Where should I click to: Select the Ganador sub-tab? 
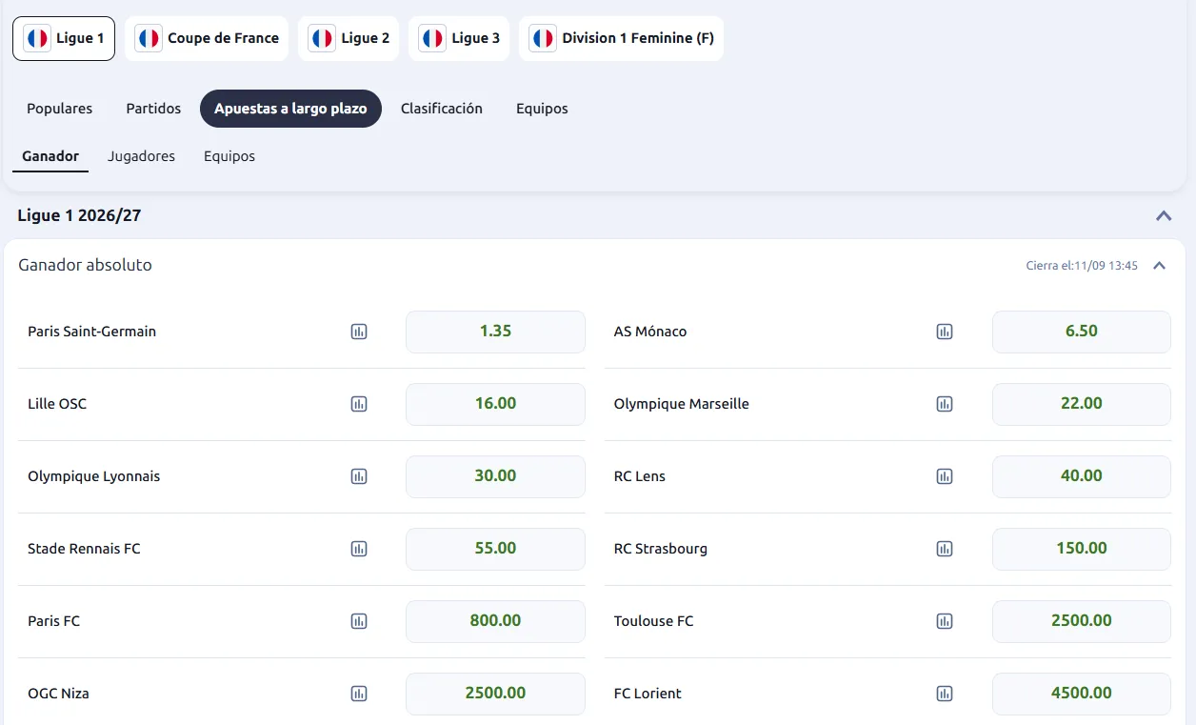pyautogui.click(x=50, y=156)
